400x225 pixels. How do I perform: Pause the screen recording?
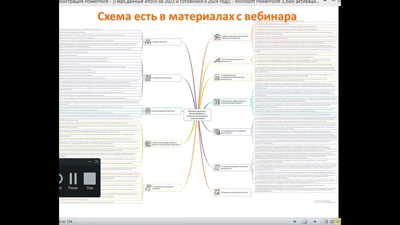73,181
